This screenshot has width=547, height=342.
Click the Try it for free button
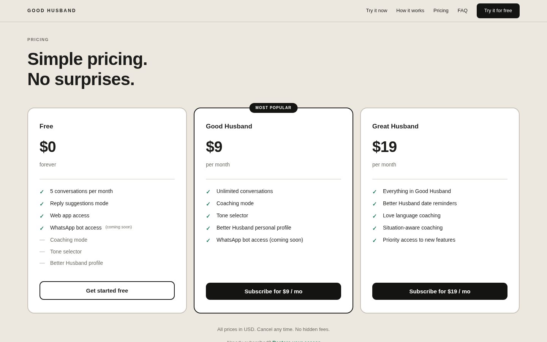click(x=498, y=11)
